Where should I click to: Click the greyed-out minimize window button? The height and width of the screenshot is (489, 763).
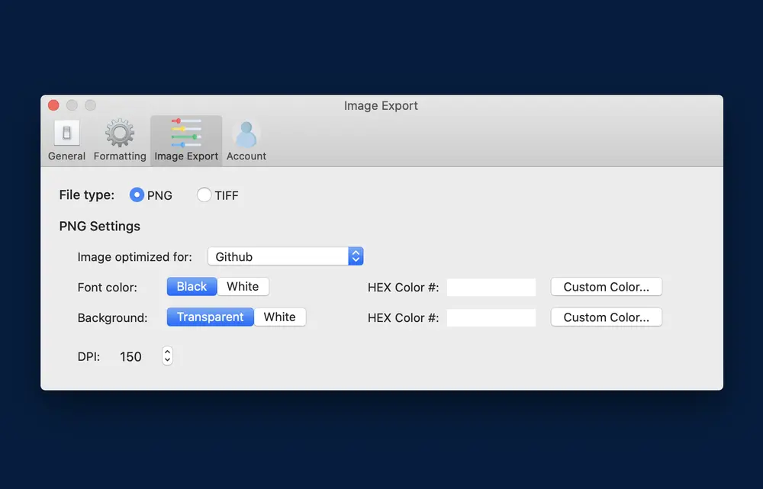(x=72, y=105)
